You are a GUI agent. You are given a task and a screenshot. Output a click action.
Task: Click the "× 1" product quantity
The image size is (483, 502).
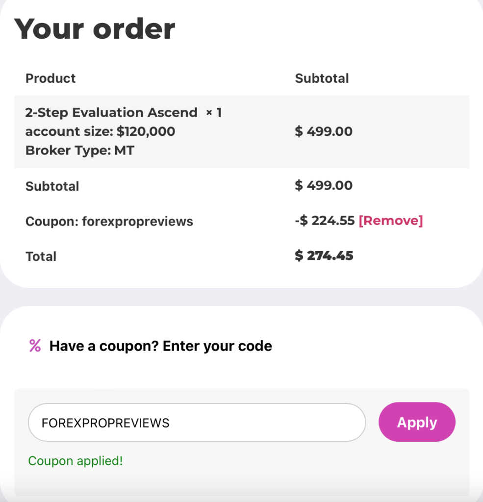(x=214, y=113)
